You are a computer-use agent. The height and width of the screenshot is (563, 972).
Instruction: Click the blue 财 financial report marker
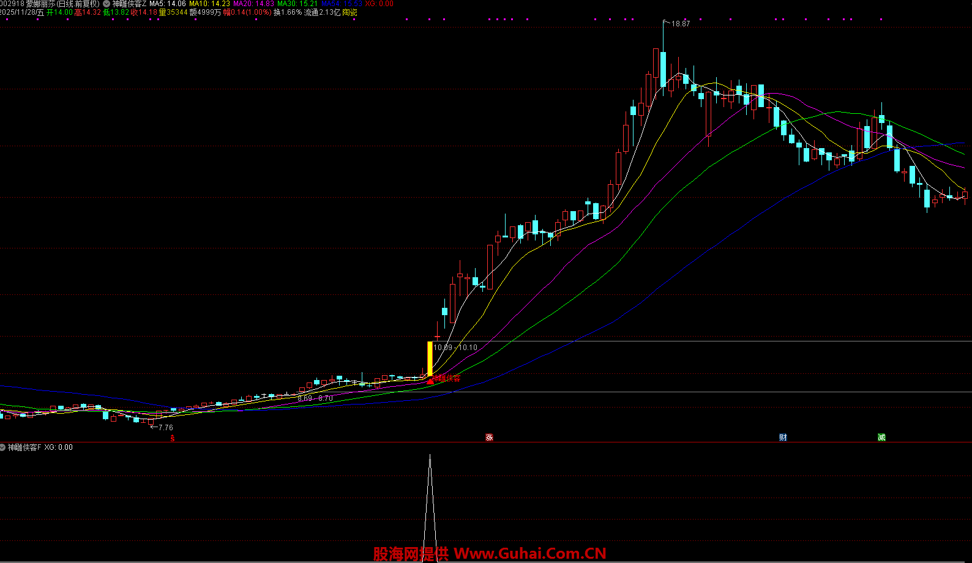click(783, 437)
